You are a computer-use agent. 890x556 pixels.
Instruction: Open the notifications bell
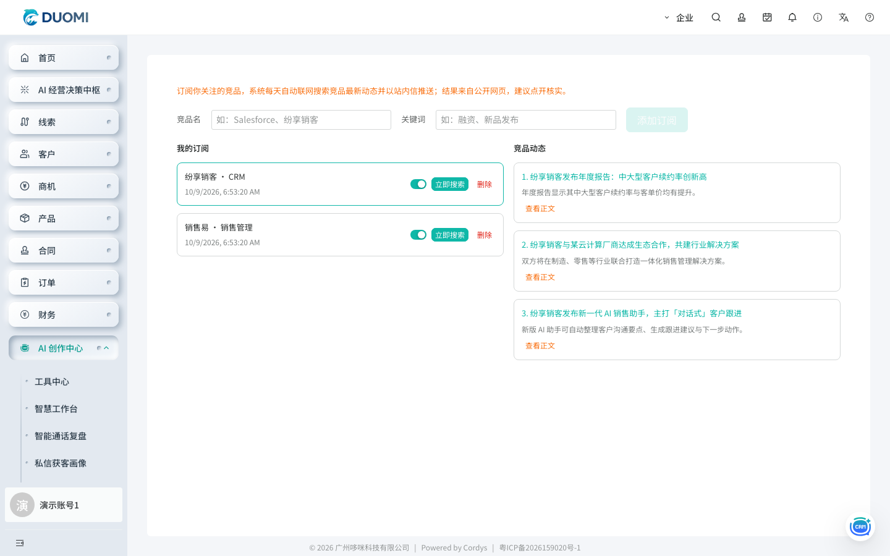pos(792,17)
